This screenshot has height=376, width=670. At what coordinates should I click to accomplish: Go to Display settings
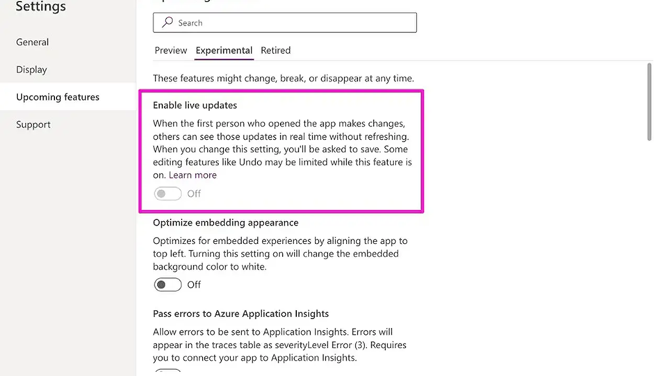(31, 69)
